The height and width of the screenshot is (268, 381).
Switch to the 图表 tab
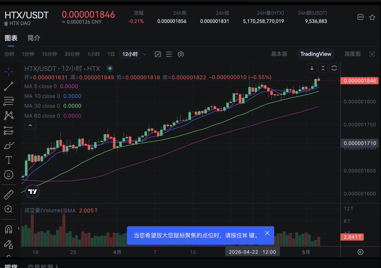click(11, 38)
